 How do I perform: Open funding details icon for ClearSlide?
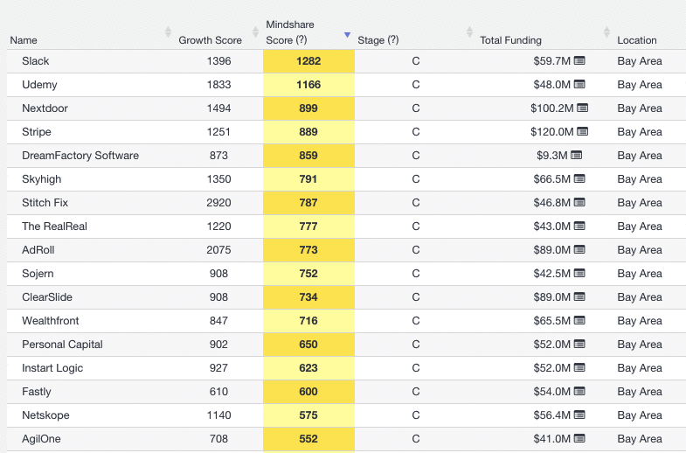tap(579, 297)
